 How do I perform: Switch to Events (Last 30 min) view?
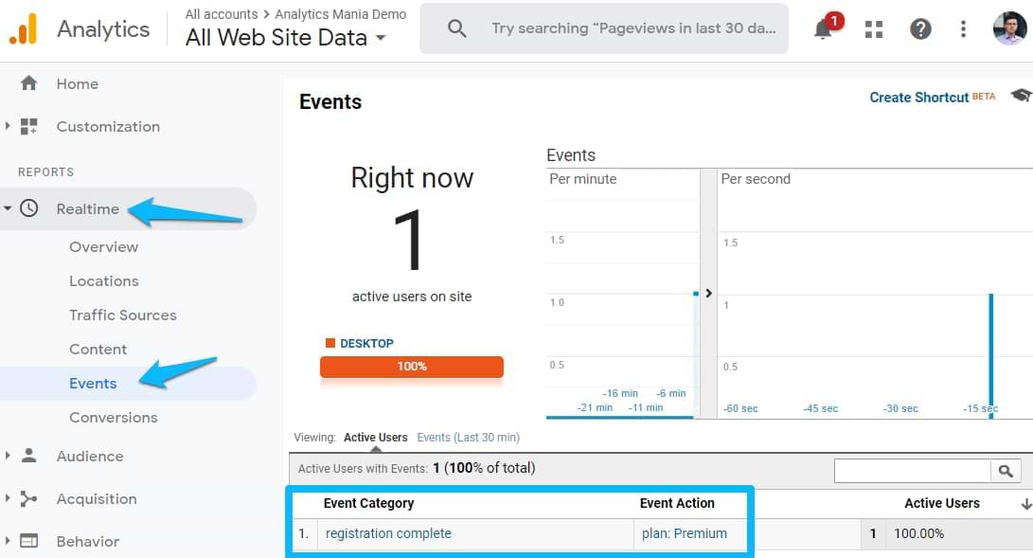(468, 438)
